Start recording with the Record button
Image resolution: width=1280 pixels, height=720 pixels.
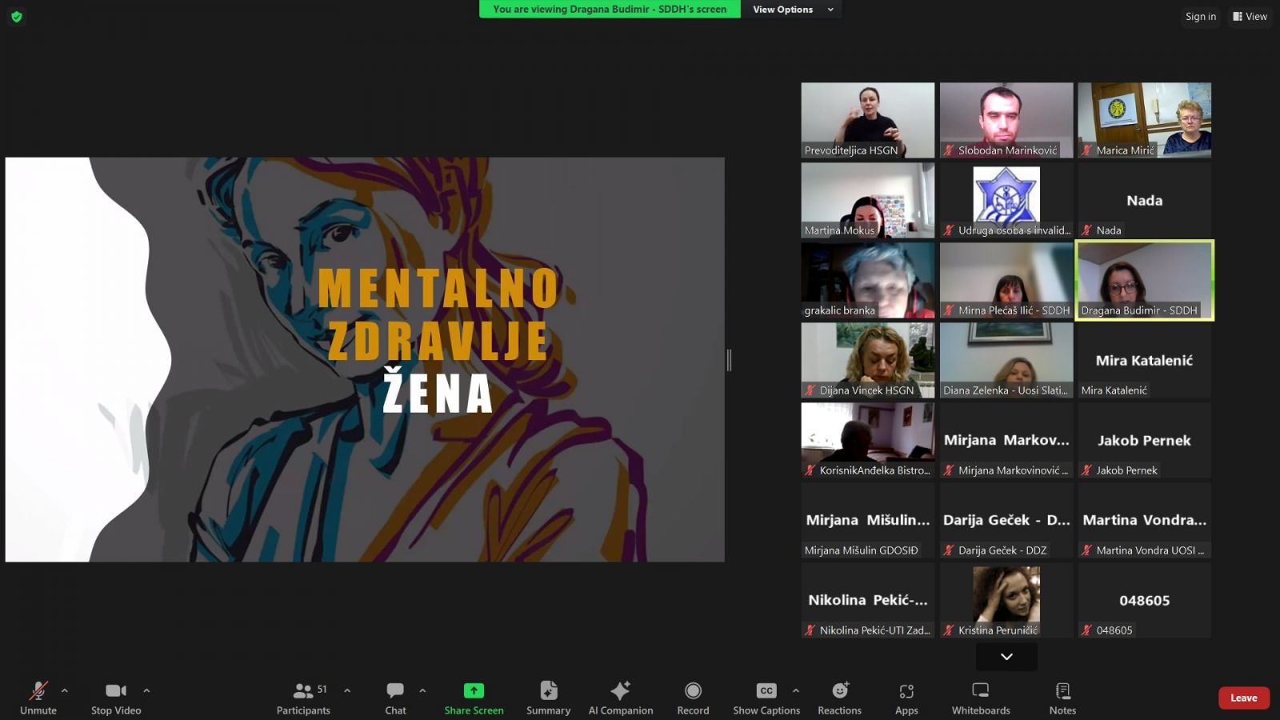point(693,698)
